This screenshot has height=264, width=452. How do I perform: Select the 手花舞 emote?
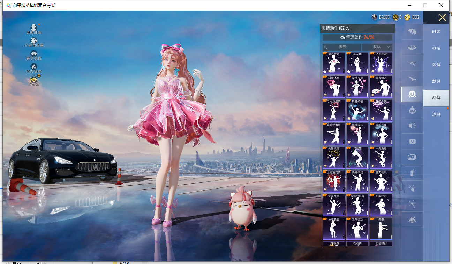(357, 63)
